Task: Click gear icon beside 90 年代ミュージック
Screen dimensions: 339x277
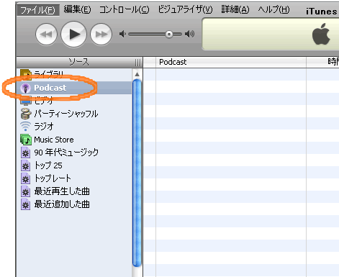Action: click(25, 153)
